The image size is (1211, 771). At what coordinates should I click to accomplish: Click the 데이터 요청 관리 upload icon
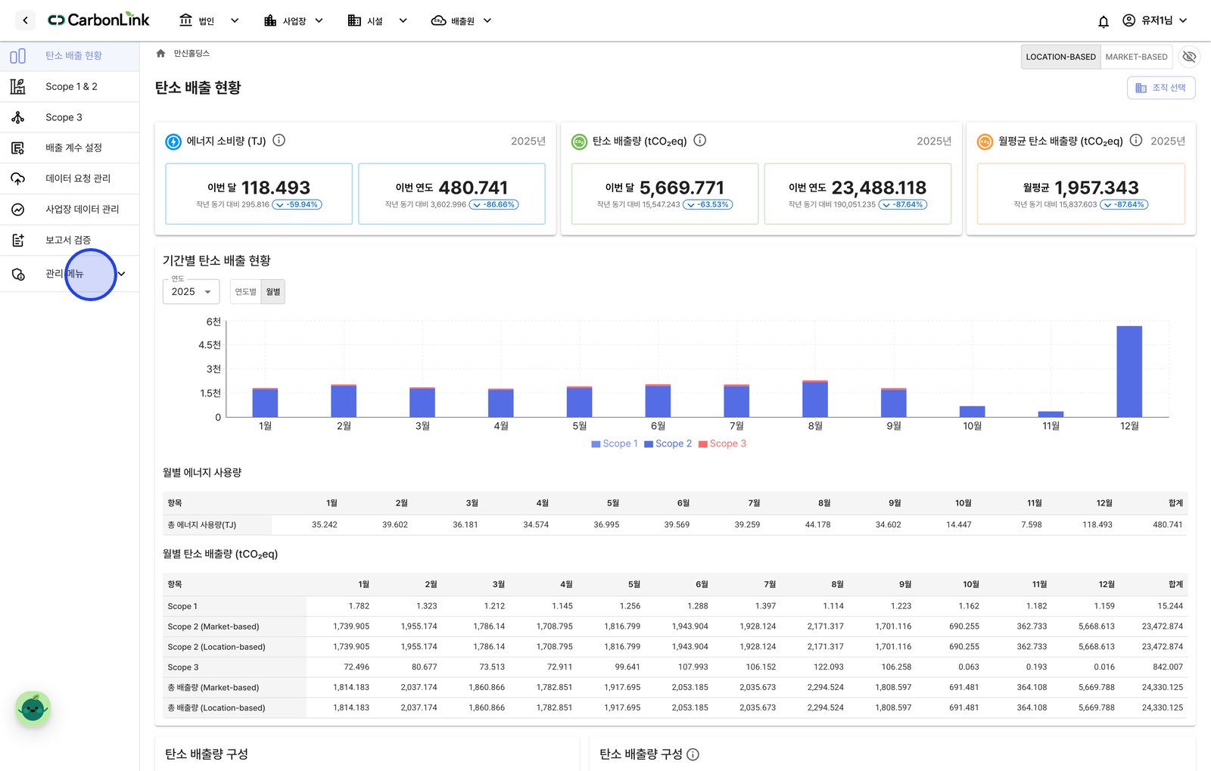click(x=18, y=179)
